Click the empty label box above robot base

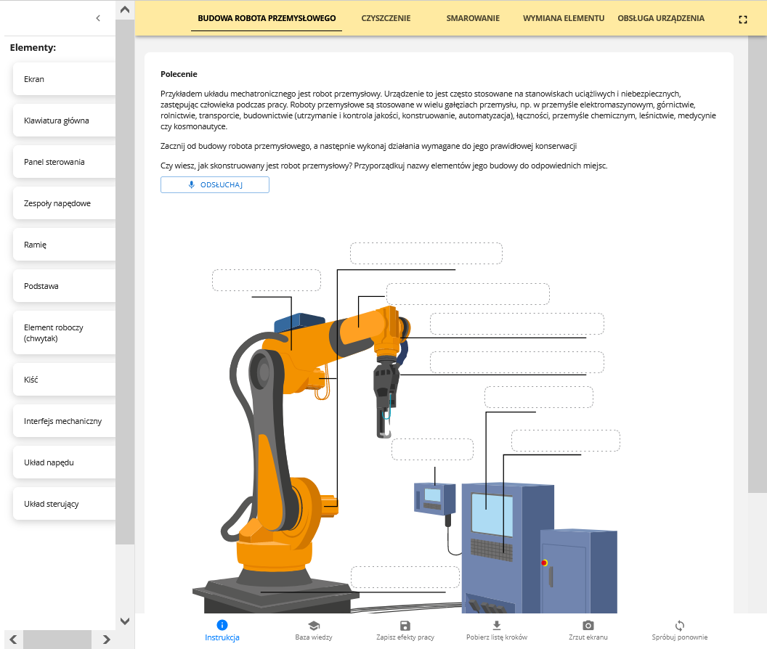(x=405, y=577)
